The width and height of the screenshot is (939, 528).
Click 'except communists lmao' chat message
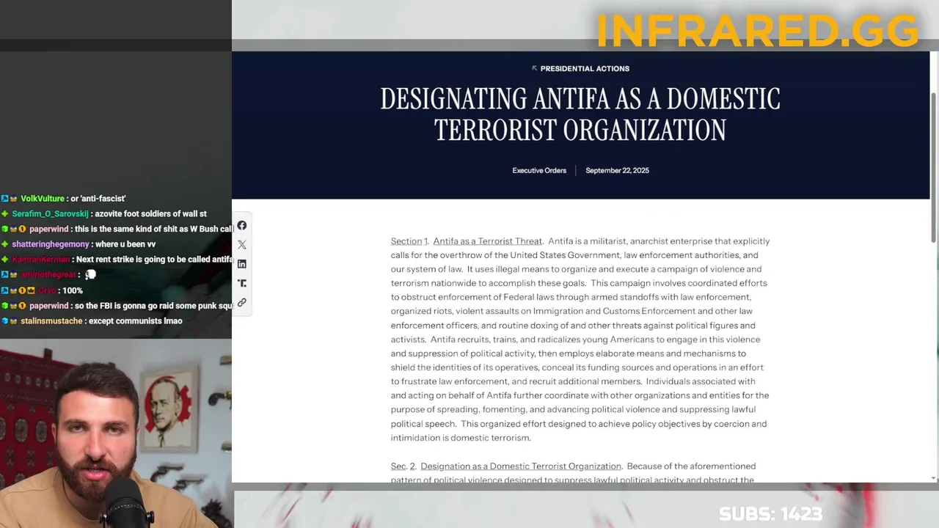click(x=135, y=321)
